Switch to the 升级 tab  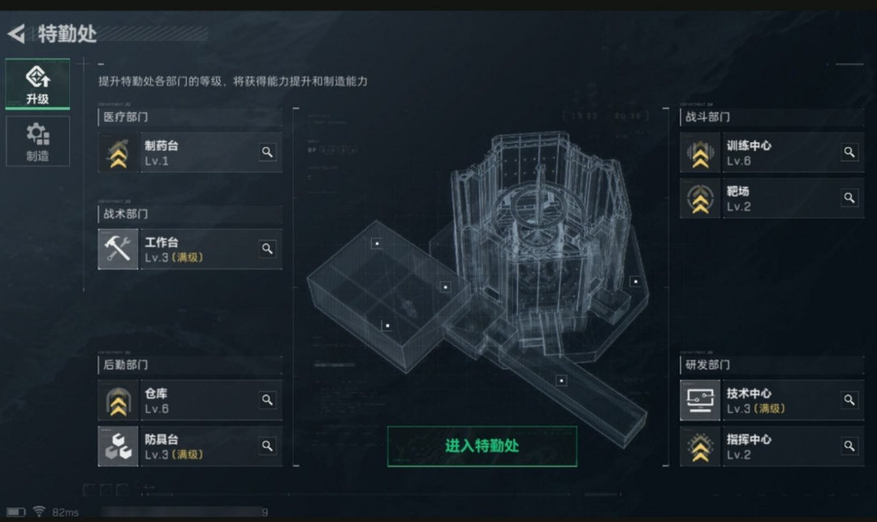[x=37, y=84]
